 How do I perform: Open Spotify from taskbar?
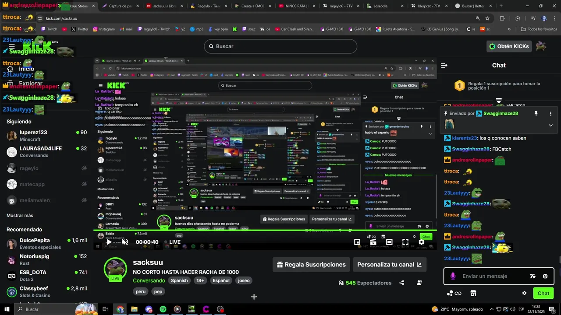[163, 309]
